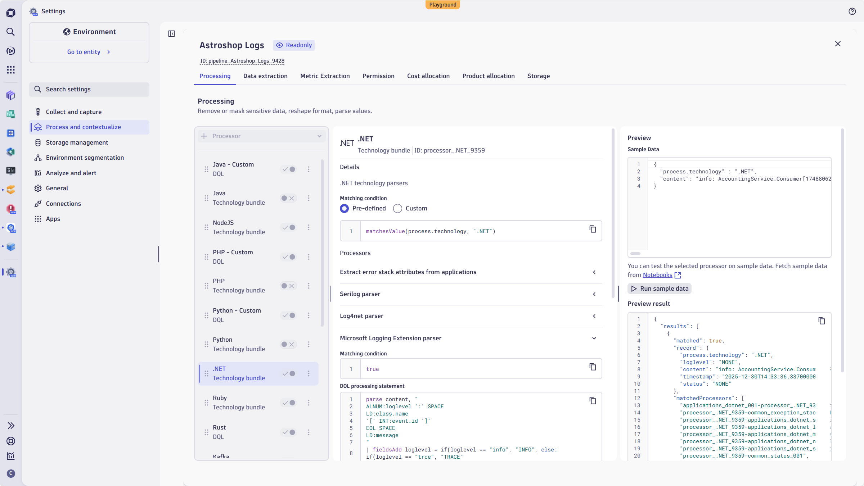Open the help icon in the top right

coord(852,11)
